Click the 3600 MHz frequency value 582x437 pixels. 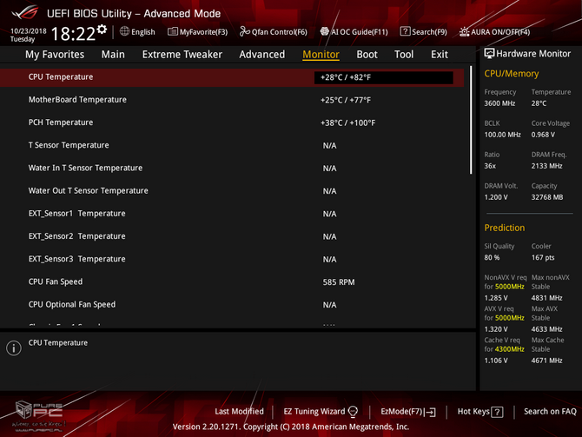coord(499,103)
